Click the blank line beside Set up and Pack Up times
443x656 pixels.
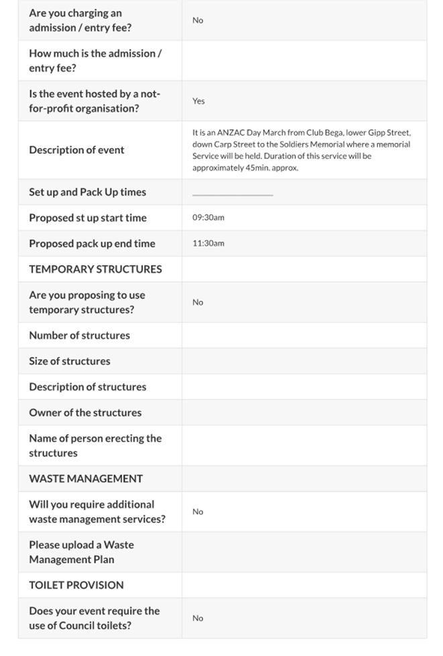tap(233, 195)
